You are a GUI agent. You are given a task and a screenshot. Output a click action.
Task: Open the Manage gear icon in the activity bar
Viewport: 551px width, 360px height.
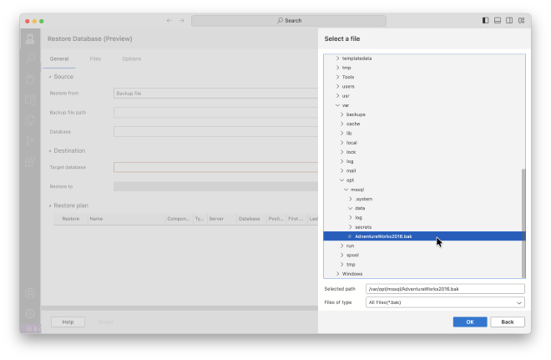tap(30, 313)
